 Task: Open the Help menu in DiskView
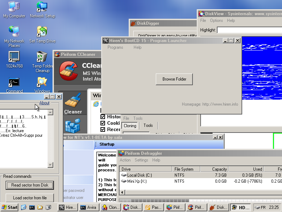click(231, 20)
